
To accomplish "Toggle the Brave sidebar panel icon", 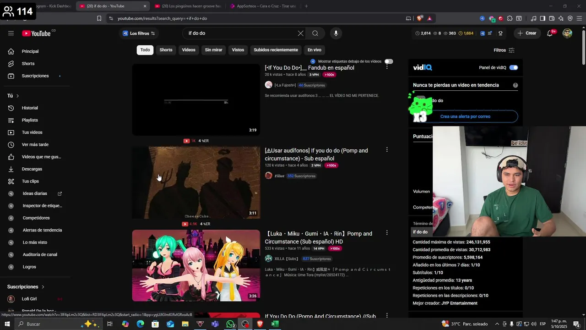I will click(543, 18).
